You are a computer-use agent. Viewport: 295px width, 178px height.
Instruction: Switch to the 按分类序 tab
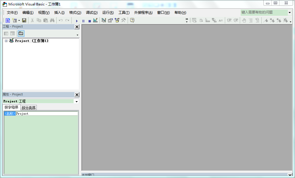pyautogui.click(x=28, y=108)
